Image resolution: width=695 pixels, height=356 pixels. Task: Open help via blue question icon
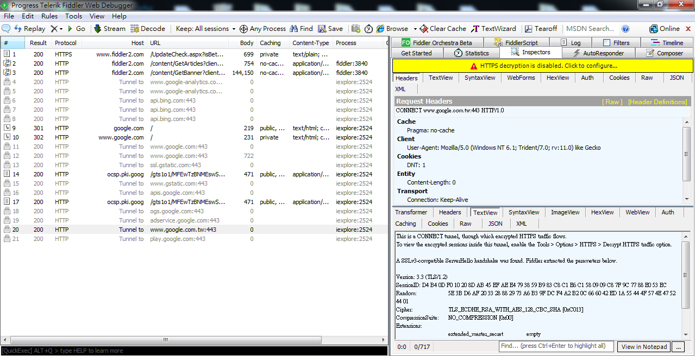pyautogui.click(x=625, y=29)
